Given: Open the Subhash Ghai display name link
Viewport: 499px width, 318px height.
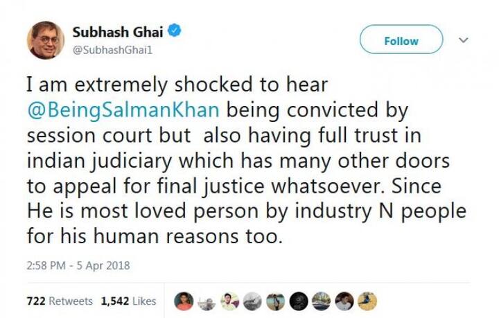Looking at the screenshot, I should click(118, 32).
